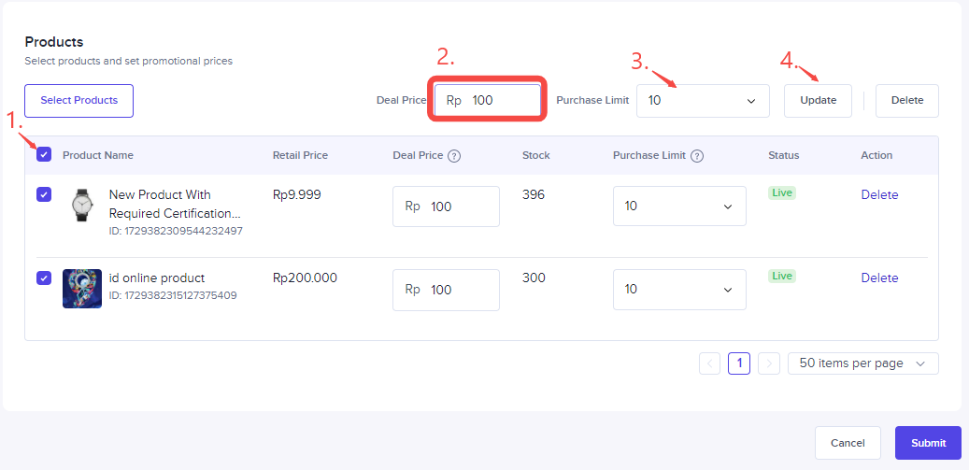Click the id online product thumbnail

tap(82, 289)
